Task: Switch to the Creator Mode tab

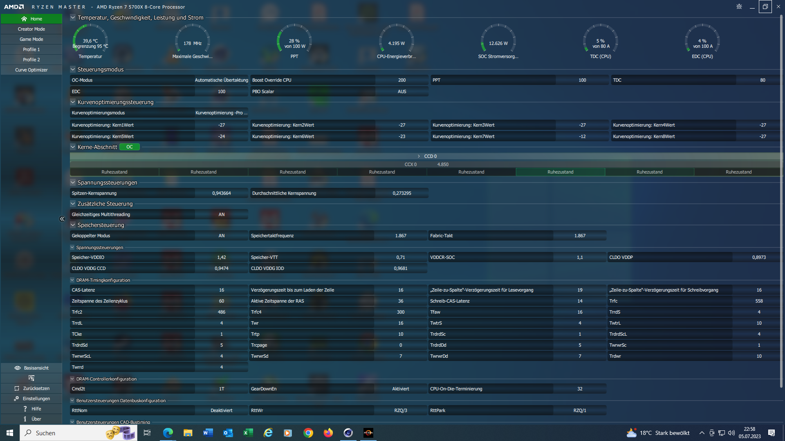Action: 31,29
